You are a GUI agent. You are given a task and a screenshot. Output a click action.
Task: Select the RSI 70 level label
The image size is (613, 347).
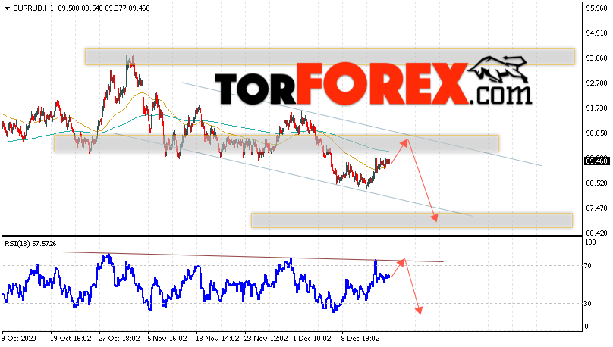[x=588, y=266]
